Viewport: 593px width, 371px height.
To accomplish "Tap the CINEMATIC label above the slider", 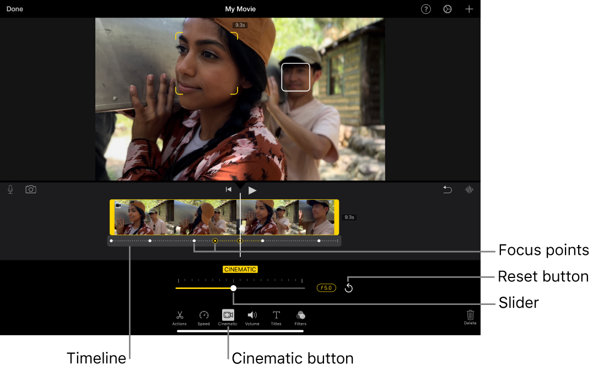I will click(240, 269).
